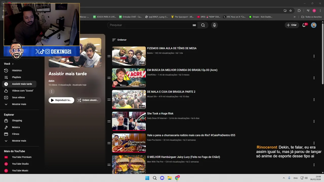324x182 pixels.
Task: Open Discord from the taskbar
Action: (x=162, y=178)
